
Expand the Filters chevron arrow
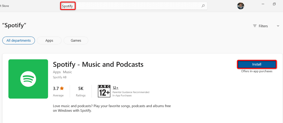(x=278, y=26)
